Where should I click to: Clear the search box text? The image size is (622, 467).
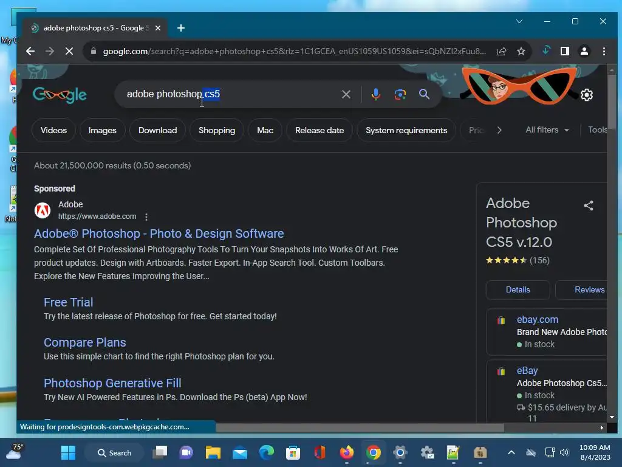point(346,94)
